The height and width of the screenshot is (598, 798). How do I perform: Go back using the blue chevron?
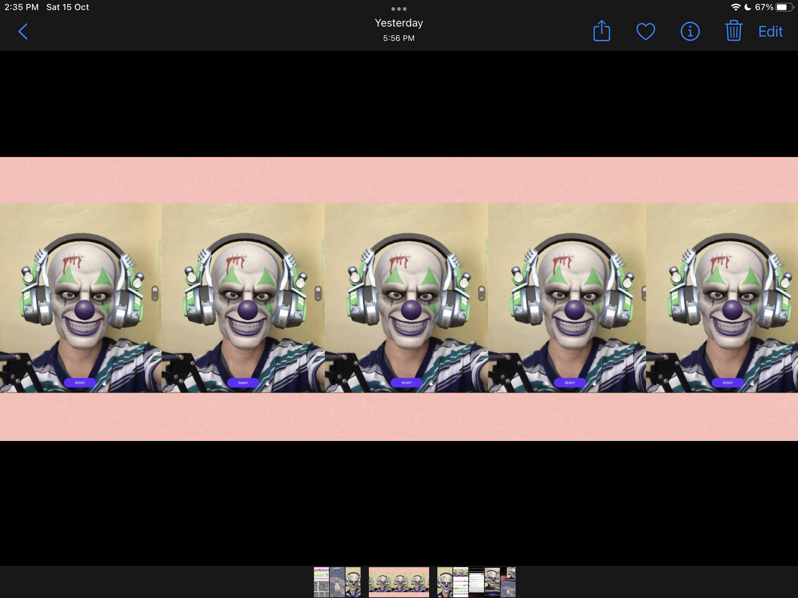[x=23, y=32]
